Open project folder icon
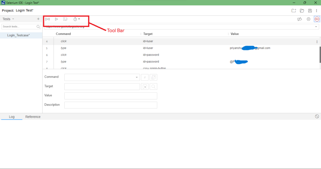321x169 pixels. tap(302, 11)
